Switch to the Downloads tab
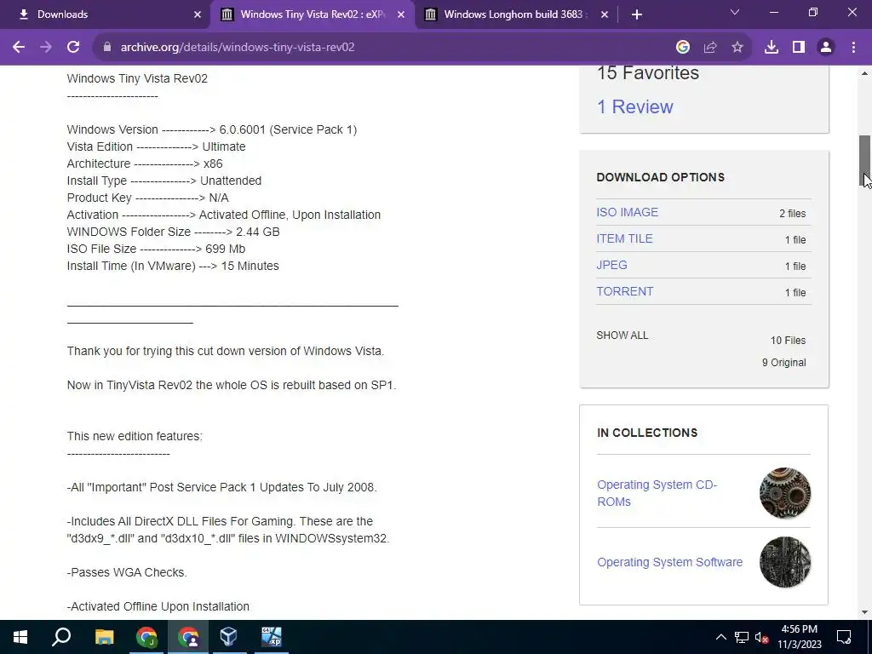 click(x=106, y=14)
